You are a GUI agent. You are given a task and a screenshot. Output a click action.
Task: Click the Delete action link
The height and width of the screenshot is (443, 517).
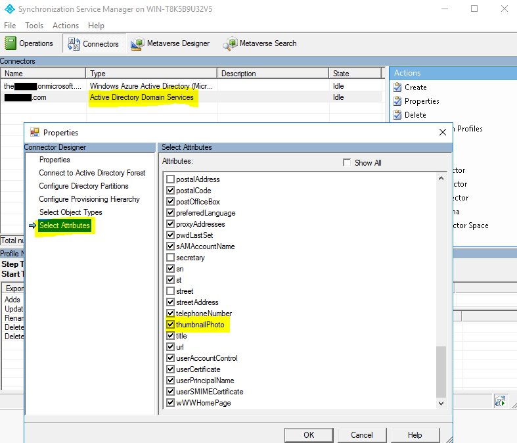pos(415,115)
